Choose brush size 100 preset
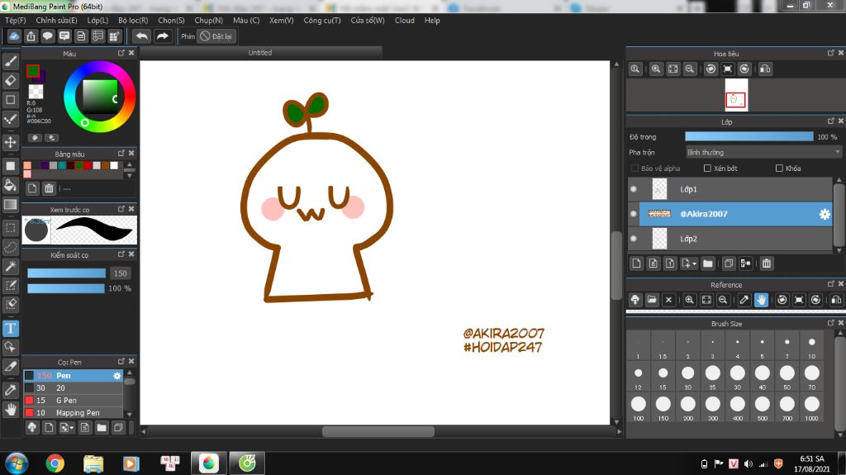The image size is (846, 475). (639, 407)
